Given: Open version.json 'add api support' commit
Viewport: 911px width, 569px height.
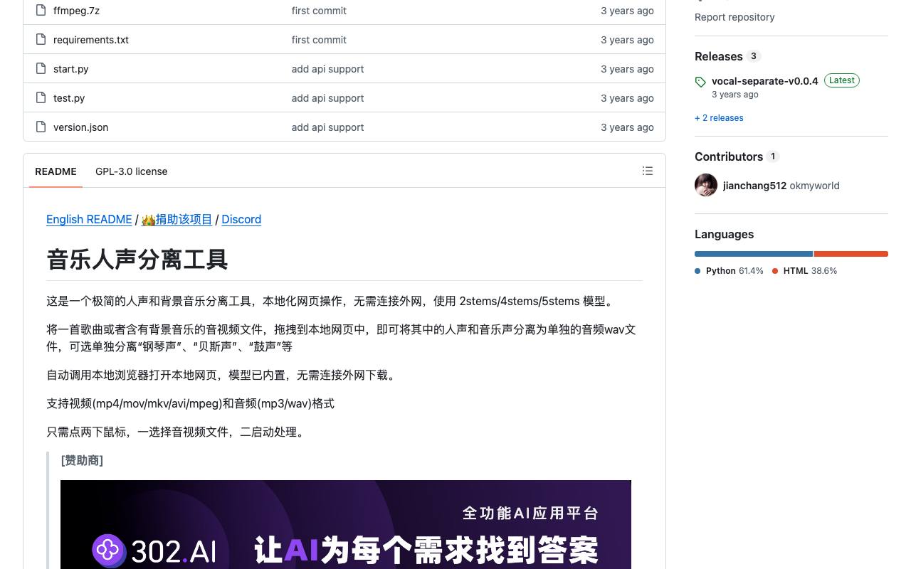Looking at the screenshot, I should pyautogui.click(x=327, y=127).
